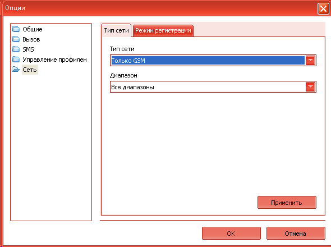Screen dimensions: 331x247
Task: Select the Общие category label
Action: coord(33,29)
